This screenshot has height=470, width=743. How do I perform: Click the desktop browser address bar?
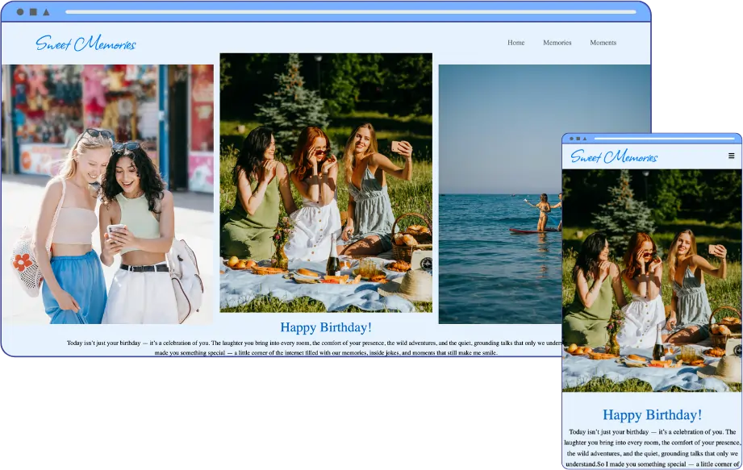click(x=351, y=12)
